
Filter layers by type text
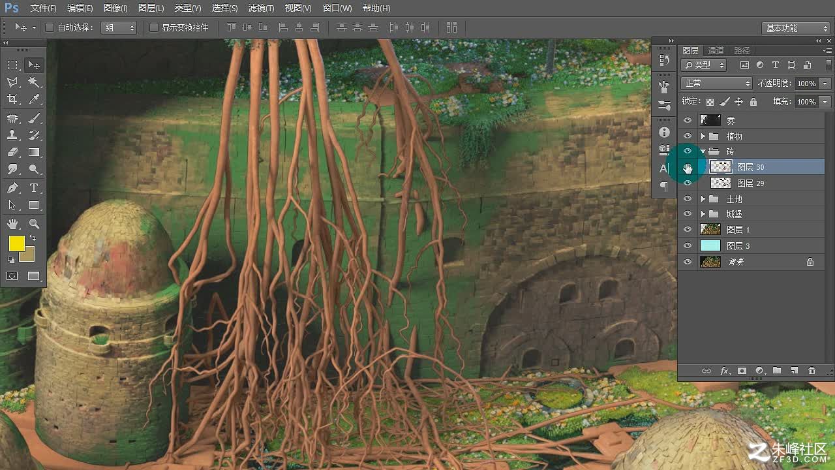point(776,65)
